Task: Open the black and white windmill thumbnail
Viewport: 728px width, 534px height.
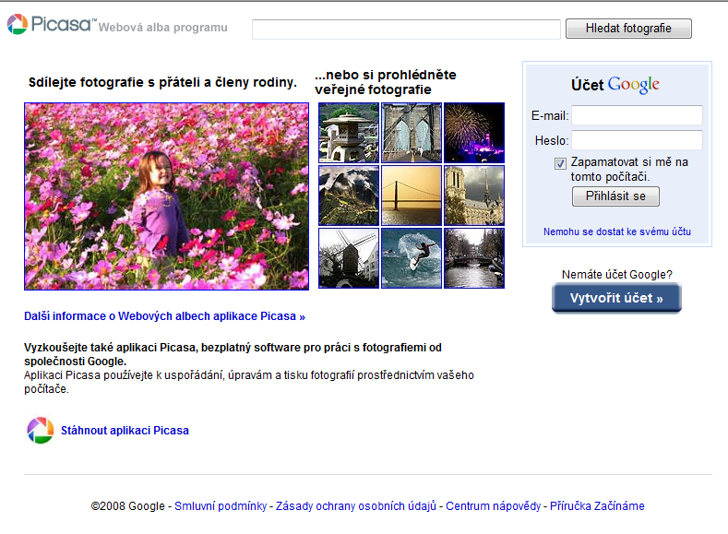Action: tap(349, 258)
